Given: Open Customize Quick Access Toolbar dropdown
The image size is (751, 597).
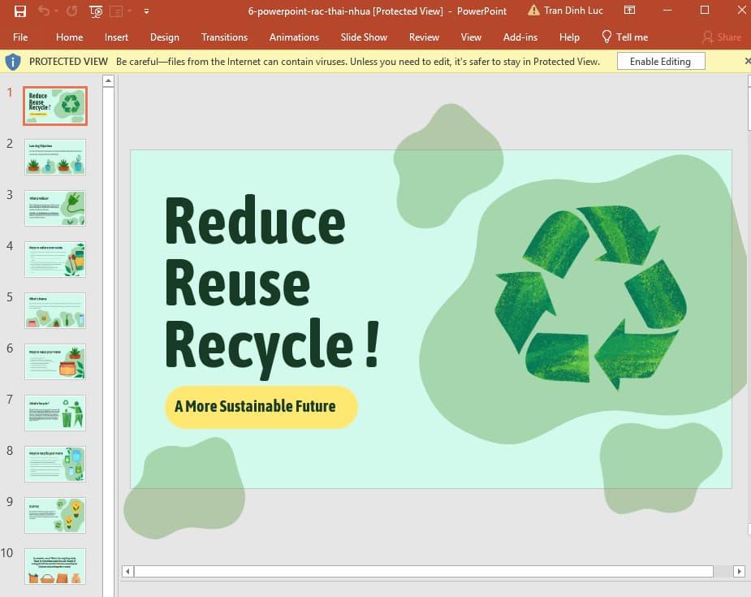Looking at the screenshot, I should click(147, 11).
